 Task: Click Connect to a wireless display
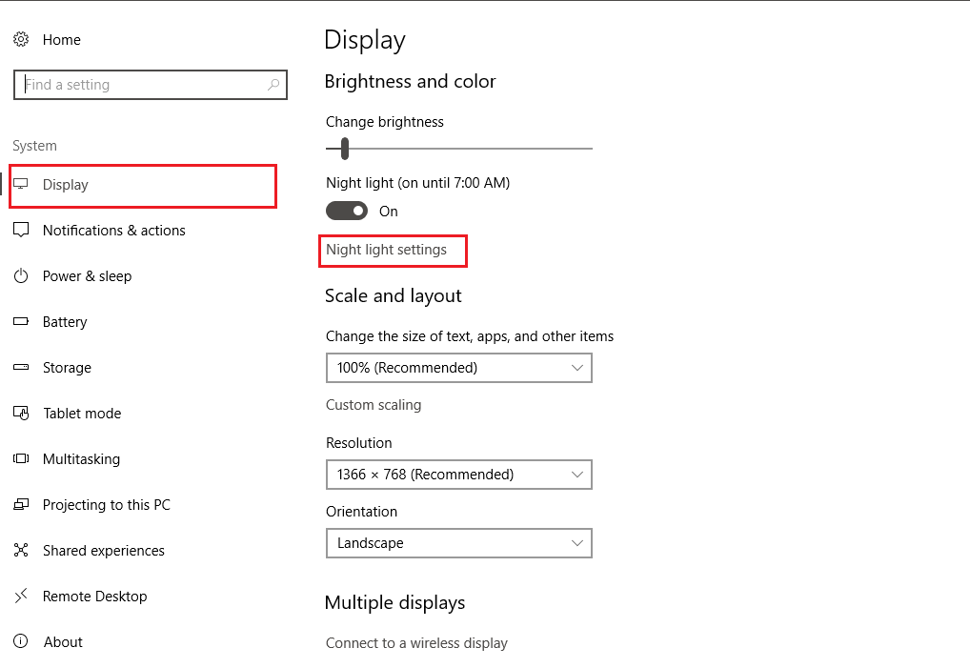(x=416, y=643)
